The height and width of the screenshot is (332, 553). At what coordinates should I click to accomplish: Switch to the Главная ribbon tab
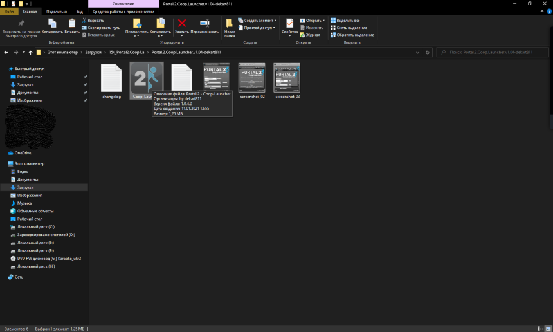(x=30, y=12)
